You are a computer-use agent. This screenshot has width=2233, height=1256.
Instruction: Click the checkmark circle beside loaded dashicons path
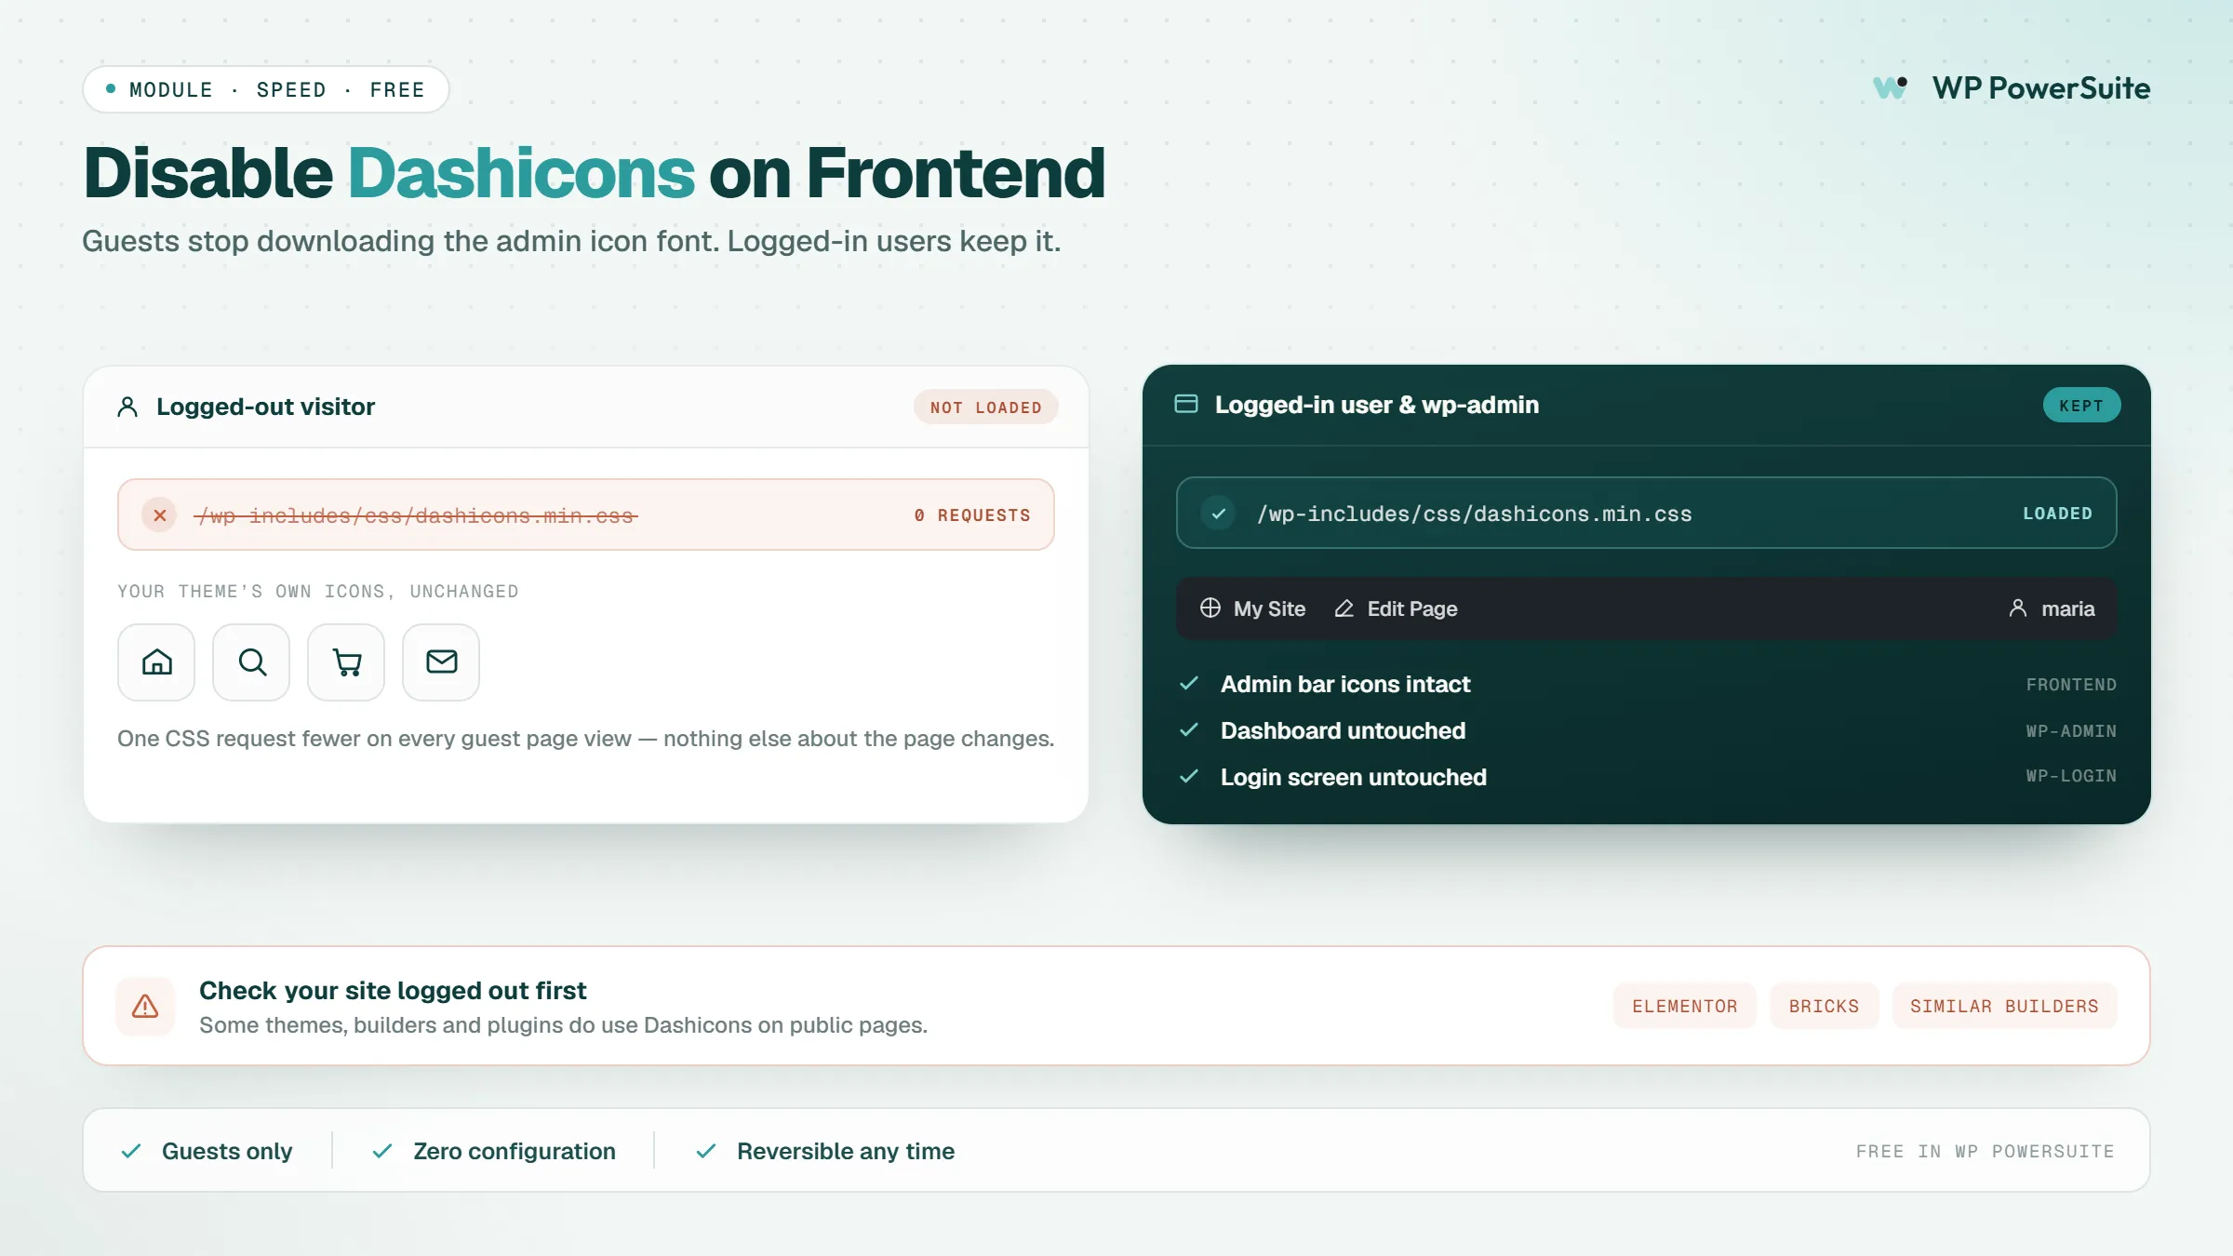1218,514
